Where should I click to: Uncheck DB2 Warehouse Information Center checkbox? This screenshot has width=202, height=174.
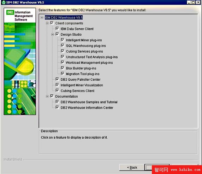(57, 107)
